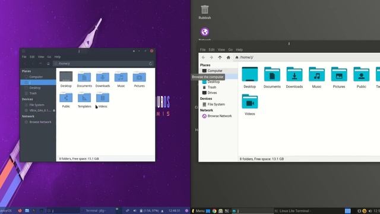The width and height of the screenshot is (380, 214).
Task: Open the Go menu in the dark file manager
Action: click(x=49, y=57)
